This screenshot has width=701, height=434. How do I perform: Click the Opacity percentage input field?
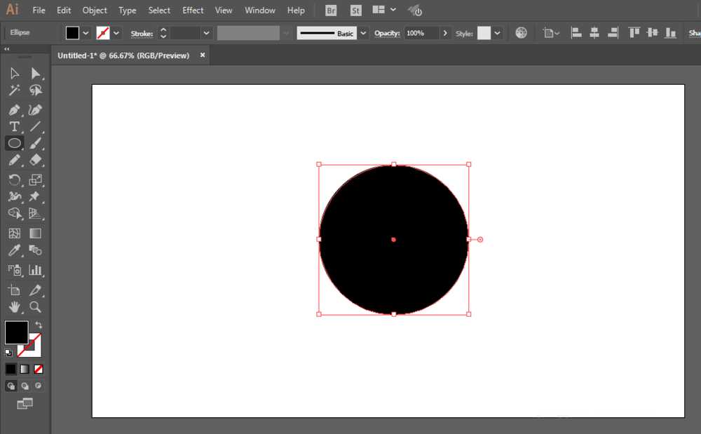tap(421, 33)
